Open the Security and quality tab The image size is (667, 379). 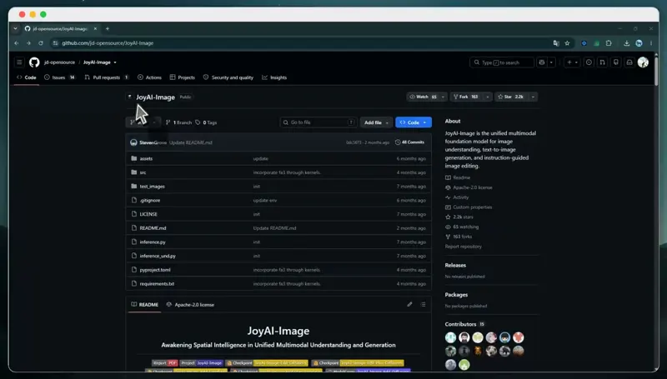click(x=228, y=77)
